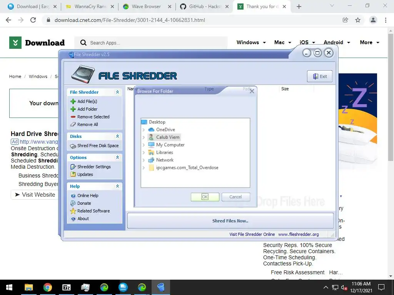The height and width of the screenshot is (295, 394).
Task: Open the www.fileshredder.org link
Action: pyautogui.click(x=299, y=234)
